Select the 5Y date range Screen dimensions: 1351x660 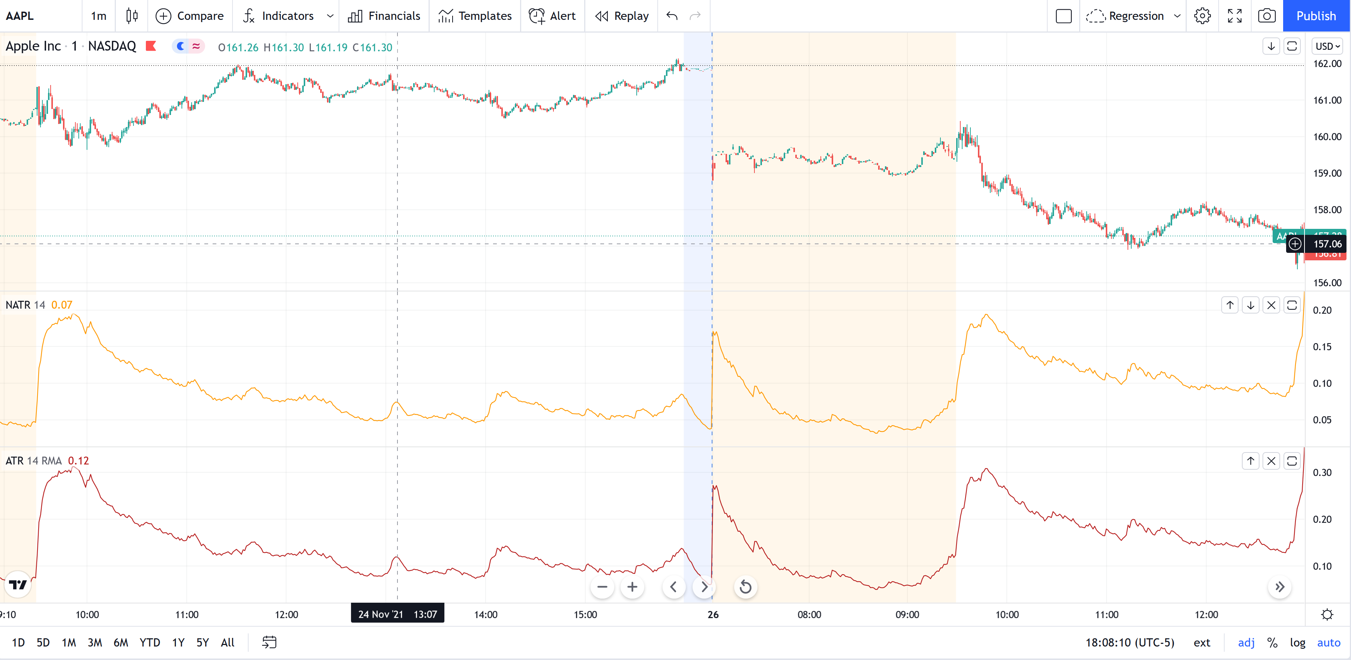tap(202, 643)
